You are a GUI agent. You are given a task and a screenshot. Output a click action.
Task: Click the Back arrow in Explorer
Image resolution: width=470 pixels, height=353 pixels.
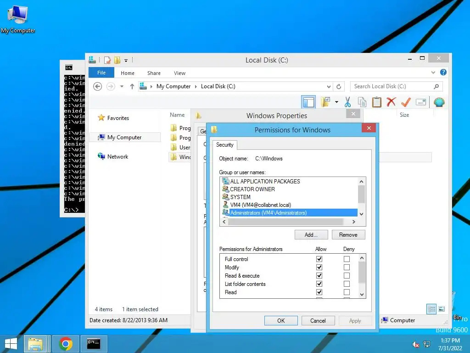coord(97,86)
